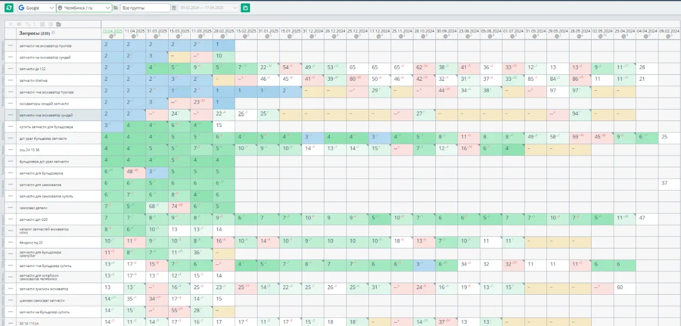The height and width of the screenshot is (326, 681).
Task: Toggle row marker for ось 24 15 36
Action: point(10,150)
